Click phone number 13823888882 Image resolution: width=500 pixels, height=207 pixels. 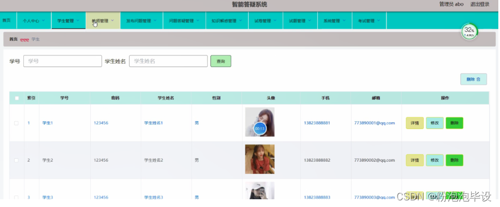(317, 161)
